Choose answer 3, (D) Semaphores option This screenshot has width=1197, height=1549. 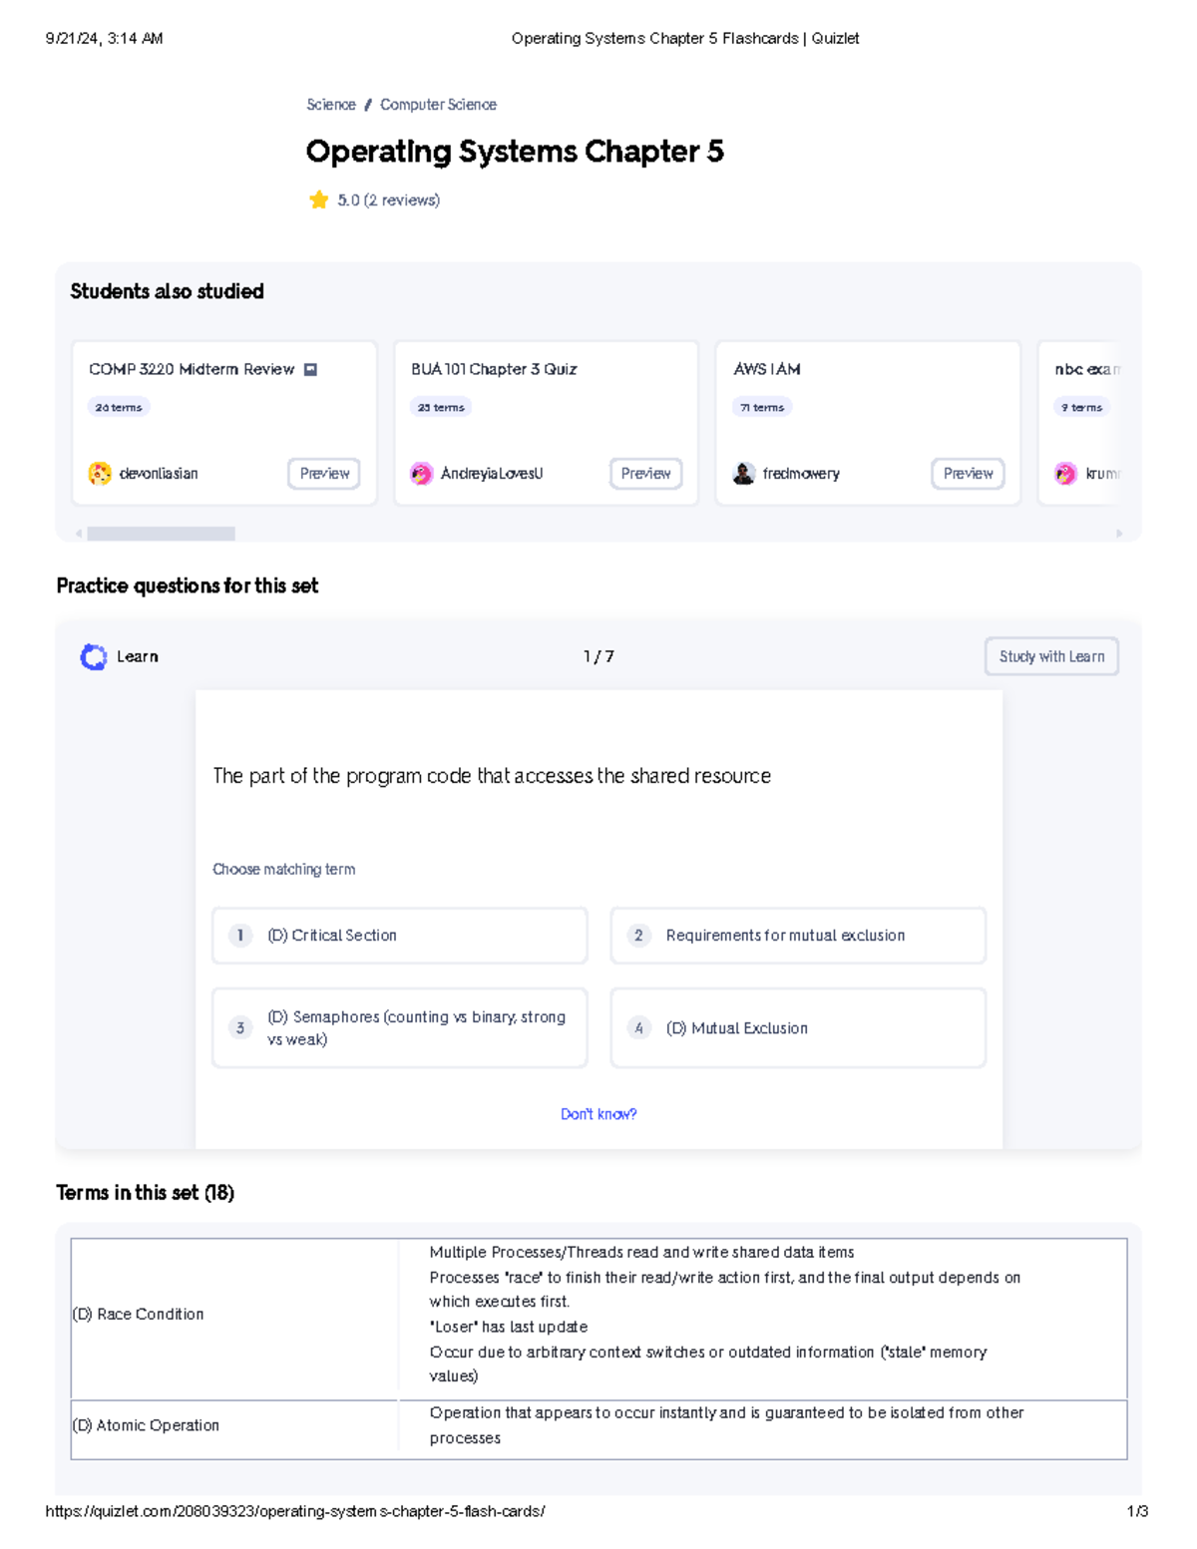(399, 1027)
